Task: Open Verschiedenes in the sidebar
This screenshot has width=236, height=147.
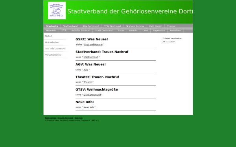Action: [x=56, y=55]
